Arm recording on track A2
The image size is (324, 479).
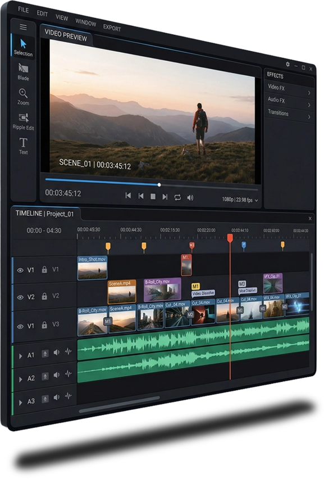45,376
